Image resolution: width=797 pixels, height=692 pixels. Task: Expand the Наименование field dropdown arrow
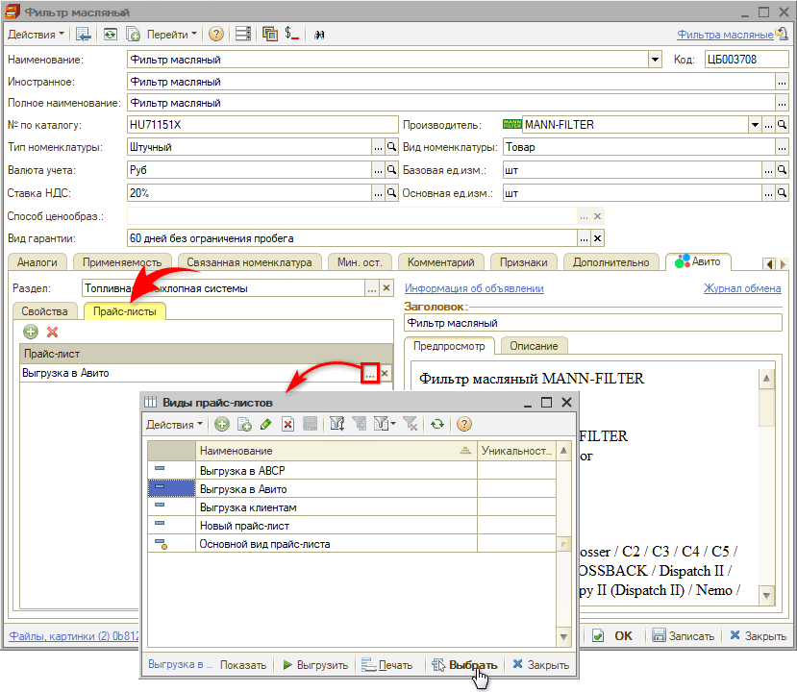656,60
